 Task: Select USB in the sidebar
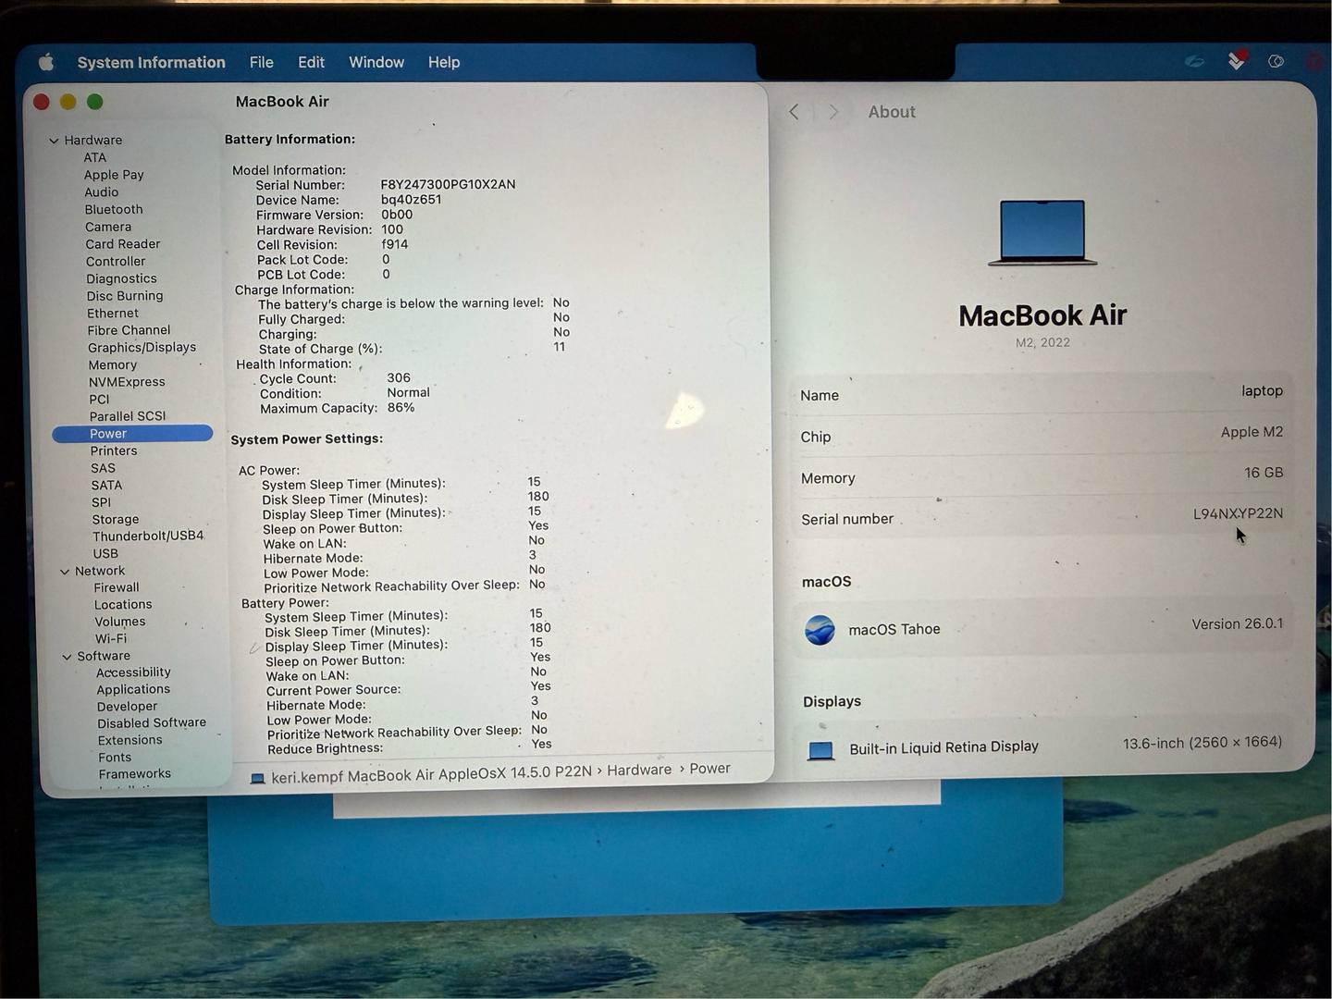point(105,554)
